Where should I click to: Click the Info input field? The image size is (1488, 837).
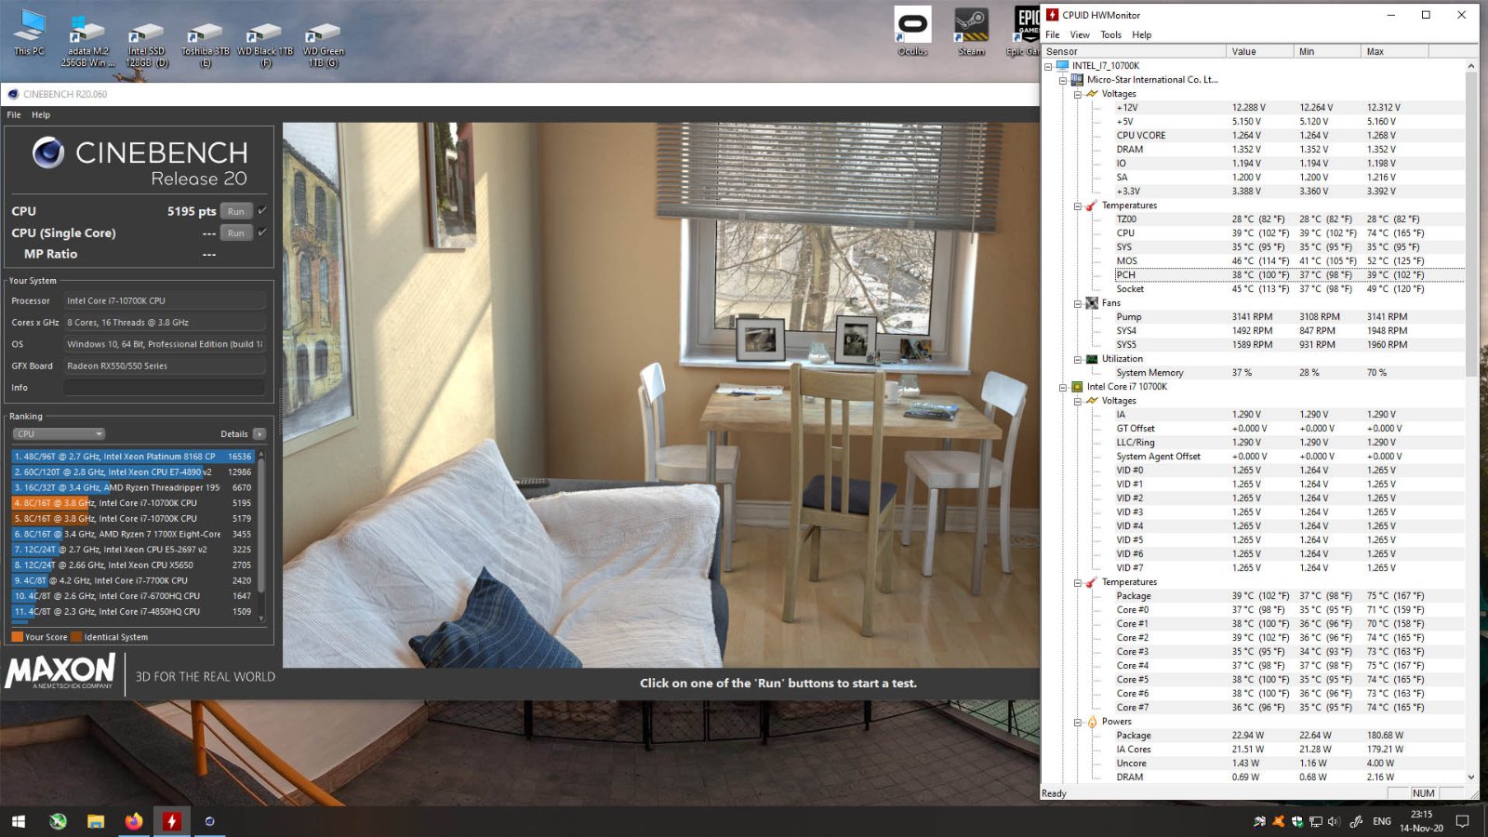(x=164, y=388)
